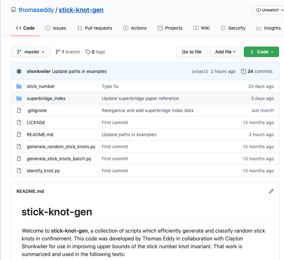
Task: Click the commit history clock icon
Action: pyautogui.click(x=243, y=71)
